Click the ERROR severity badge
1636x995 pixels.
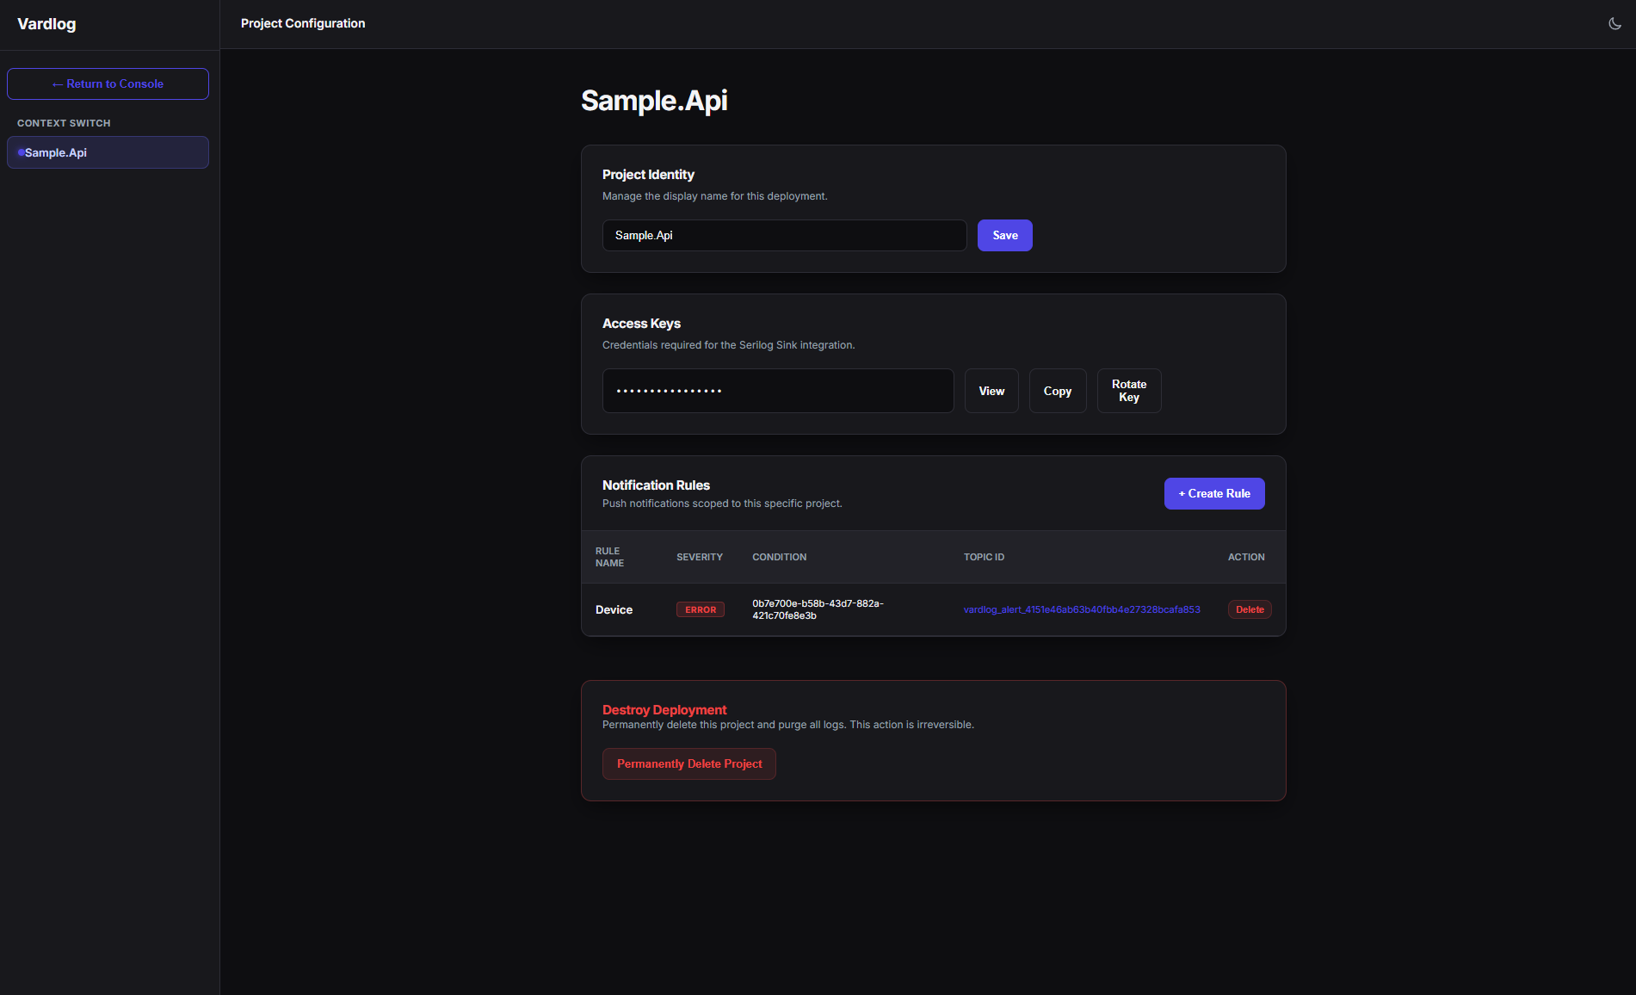700,609
